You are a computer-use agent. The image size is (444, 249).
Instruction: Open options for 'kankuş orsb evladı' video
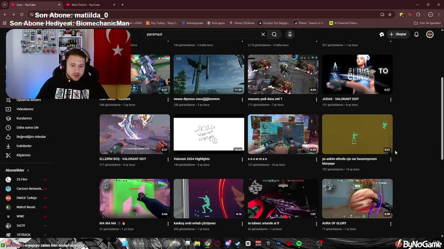242,224
